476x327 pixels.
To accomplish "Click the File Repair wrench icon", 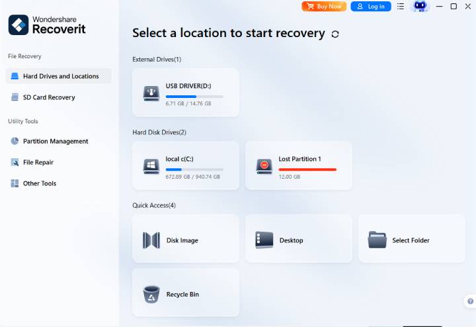I will [15, 162].
